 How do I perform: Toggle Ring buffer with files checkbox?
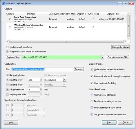click(7, 90)
